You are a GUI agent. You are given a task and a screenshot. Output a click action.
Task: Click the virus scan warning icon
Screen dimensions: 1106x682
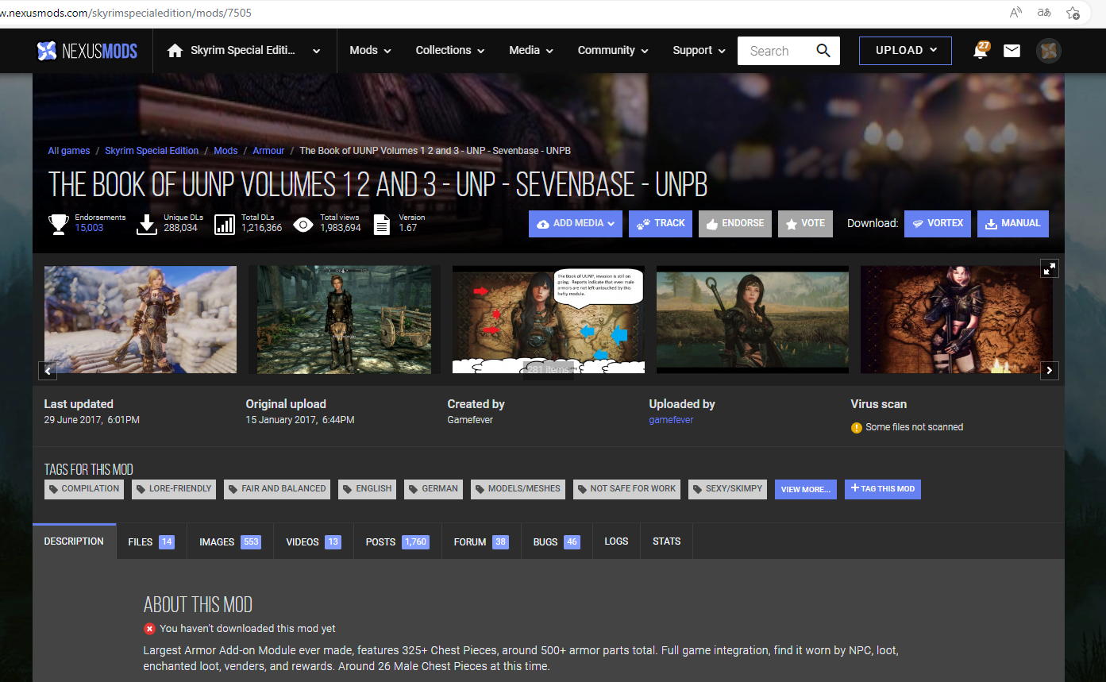[857, 428]
